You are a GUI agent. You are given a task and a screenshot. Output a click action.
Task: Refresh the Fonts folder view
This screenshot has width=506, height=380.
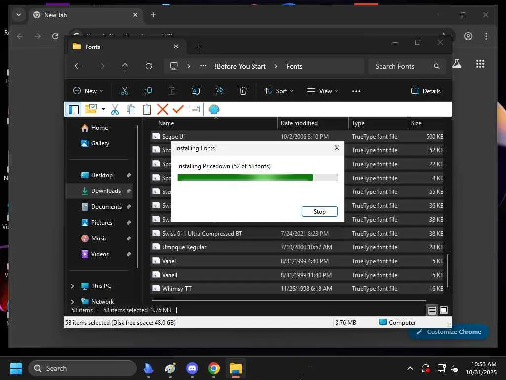(x=149, y=66)
